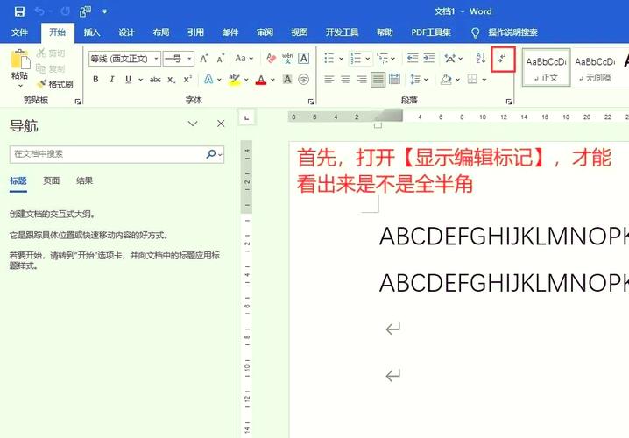Open borders dropdown
This screenshot has height=438, width=629.
pos(484,80)
